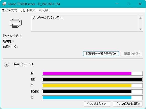
Task: Click the PGBK ink level bar
Action: point(92,92)
